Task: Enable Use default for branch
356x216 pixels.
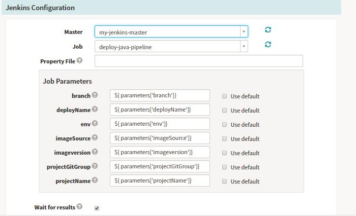Action: click(224, 96)
